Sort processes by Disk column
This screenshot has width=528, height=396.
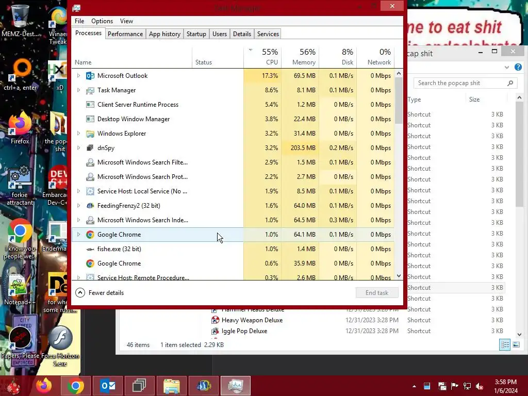coord(338,57)
